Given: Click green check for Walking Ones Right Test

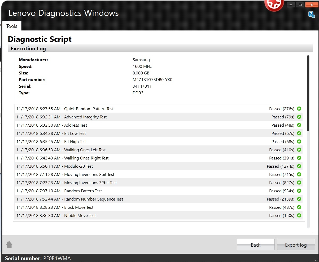Looking at the screenshot, I should [299, 158].
